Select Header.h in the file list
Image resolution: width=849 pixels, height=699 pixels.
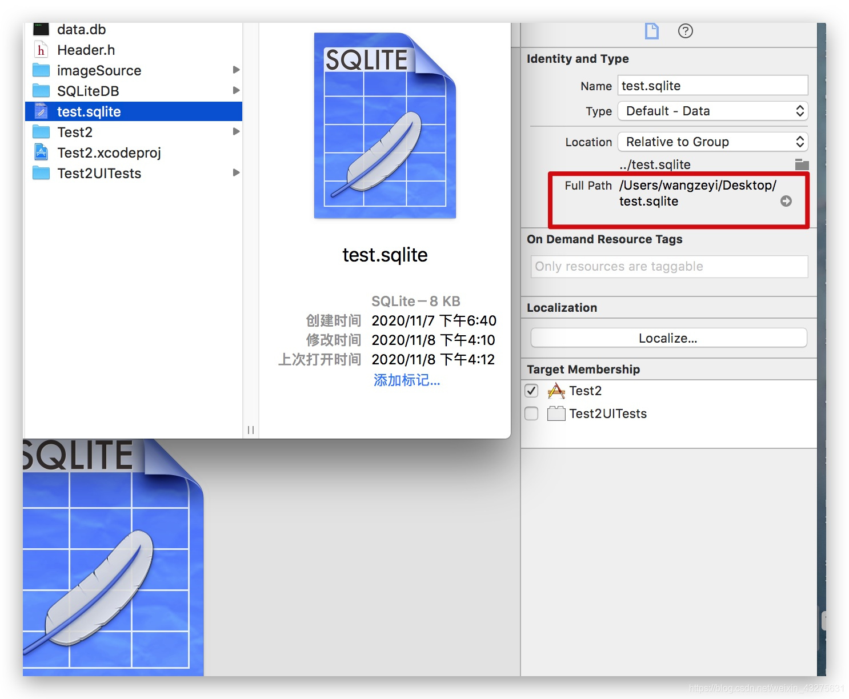134,50
